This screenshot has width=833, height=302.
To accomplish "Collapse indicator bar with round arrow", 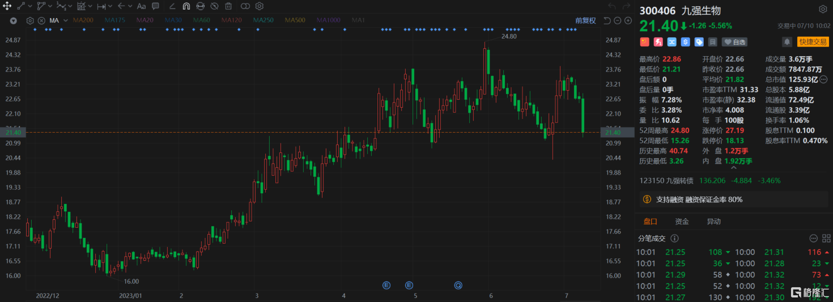I will 13,20.
